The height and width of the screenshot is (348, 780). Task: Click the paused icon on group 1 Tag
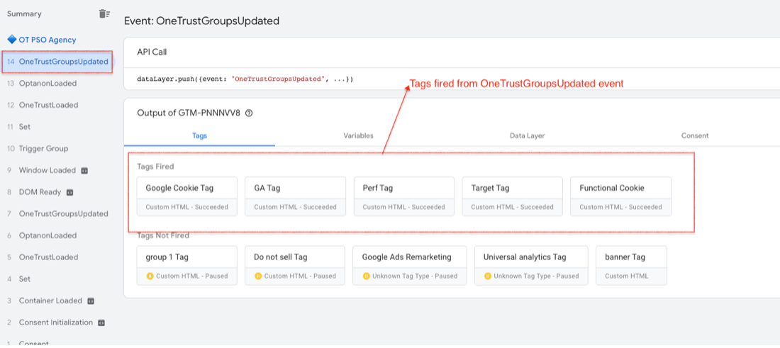(x=150, y=276)
